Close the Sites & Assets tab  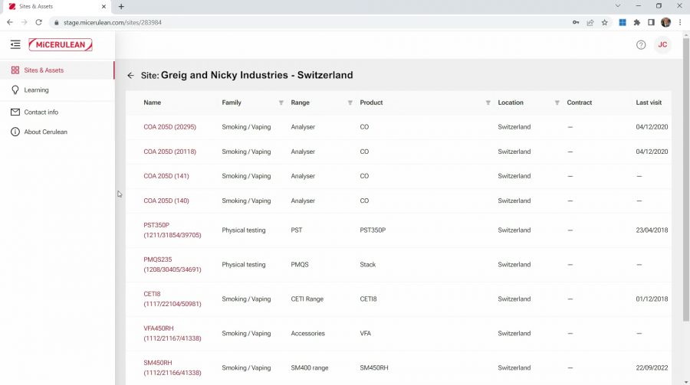click(103, 7)
